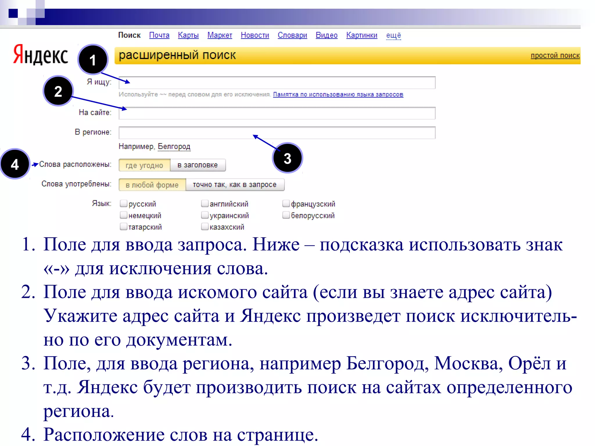This screenshot has width=595, height=446.
Task: Open the Картинки tab
Action: tap(362, 35)
